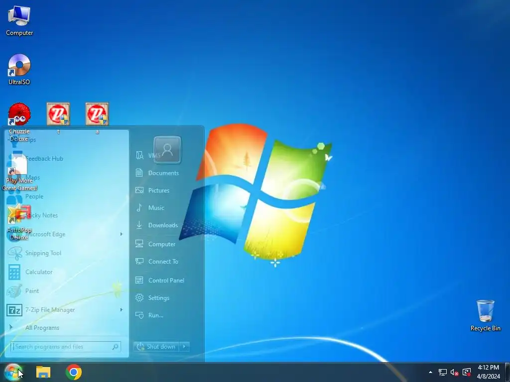
Task: Click the 7z icon in Start menu
Action: click(14, 310)
